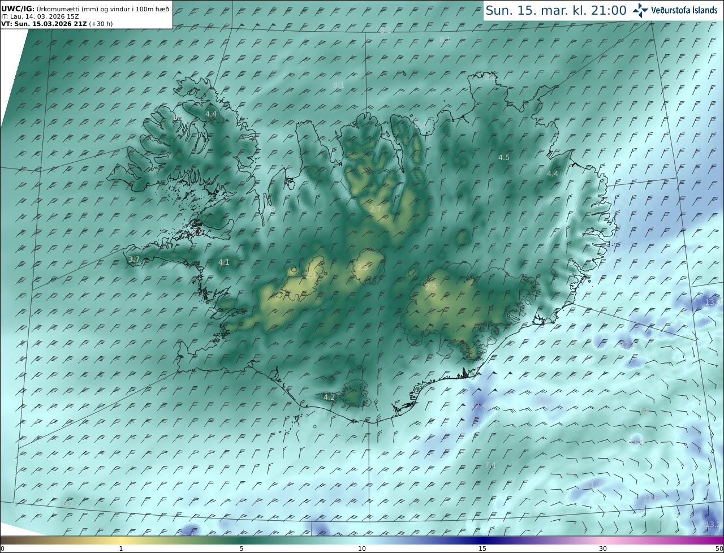Click the 12.4 value off the coast
The width and height of the screenshot is (724, 553).
point(479,406)
